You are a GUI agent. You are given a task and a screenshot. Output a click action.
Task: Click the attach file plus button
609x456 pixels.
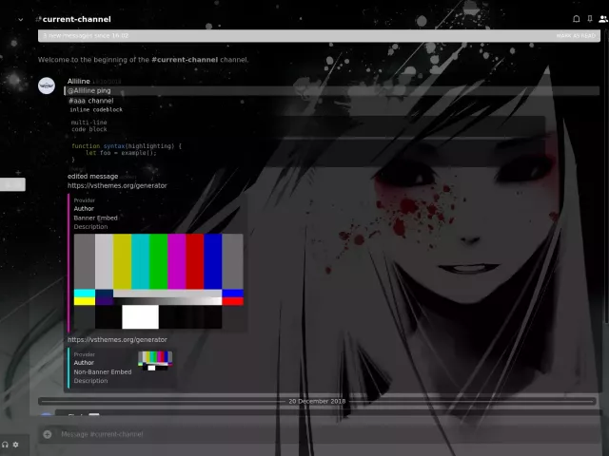[48, 434]
